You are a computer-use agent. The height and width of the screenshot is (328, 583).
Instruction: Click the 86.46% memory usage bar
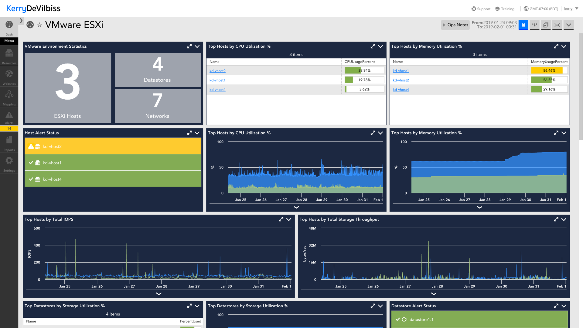pos(549,70)
